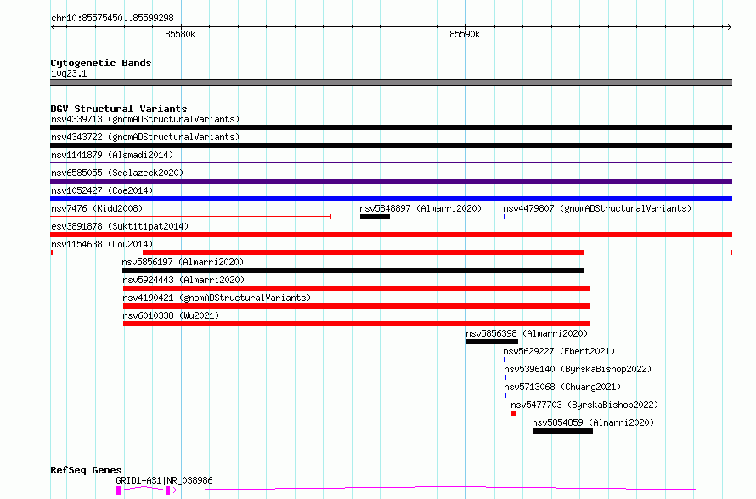Select the nsv4479807 gnomAD variant label
The image size is (756, 499).
pos(597,208)
